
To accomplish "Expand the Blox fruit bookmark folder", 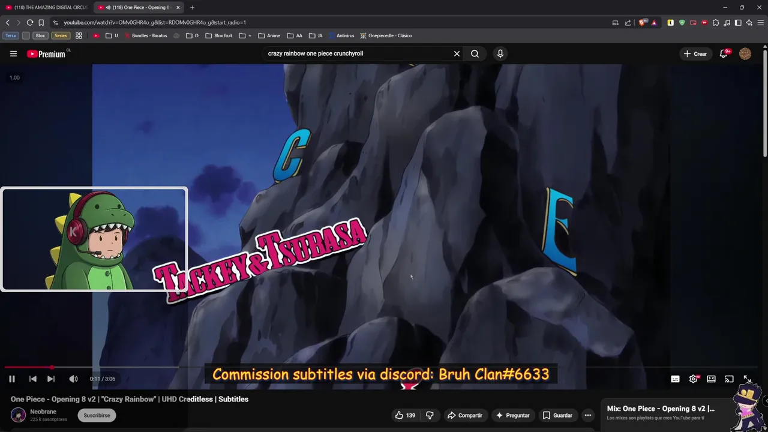I will point(219,35).
